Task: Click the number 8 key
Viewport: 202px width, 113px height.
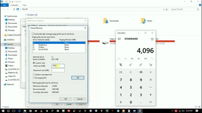Action: 131,80
